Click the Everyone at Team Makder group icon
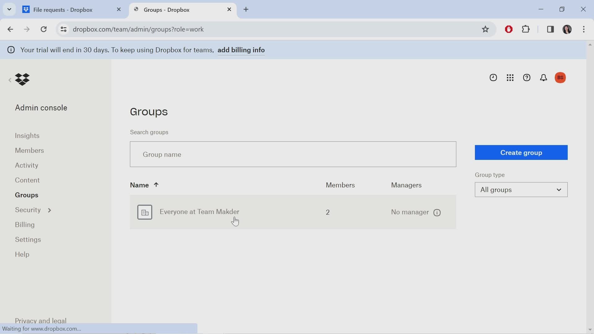Screen dimensions: 594x334 144,212
